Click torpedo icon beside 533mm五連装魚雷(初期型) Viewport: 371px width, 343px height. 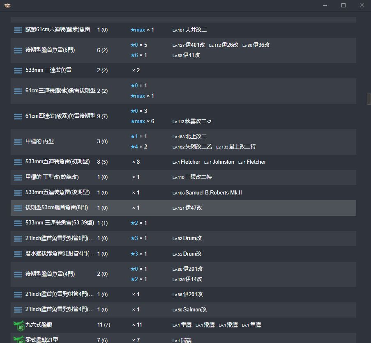pos(18,162)
